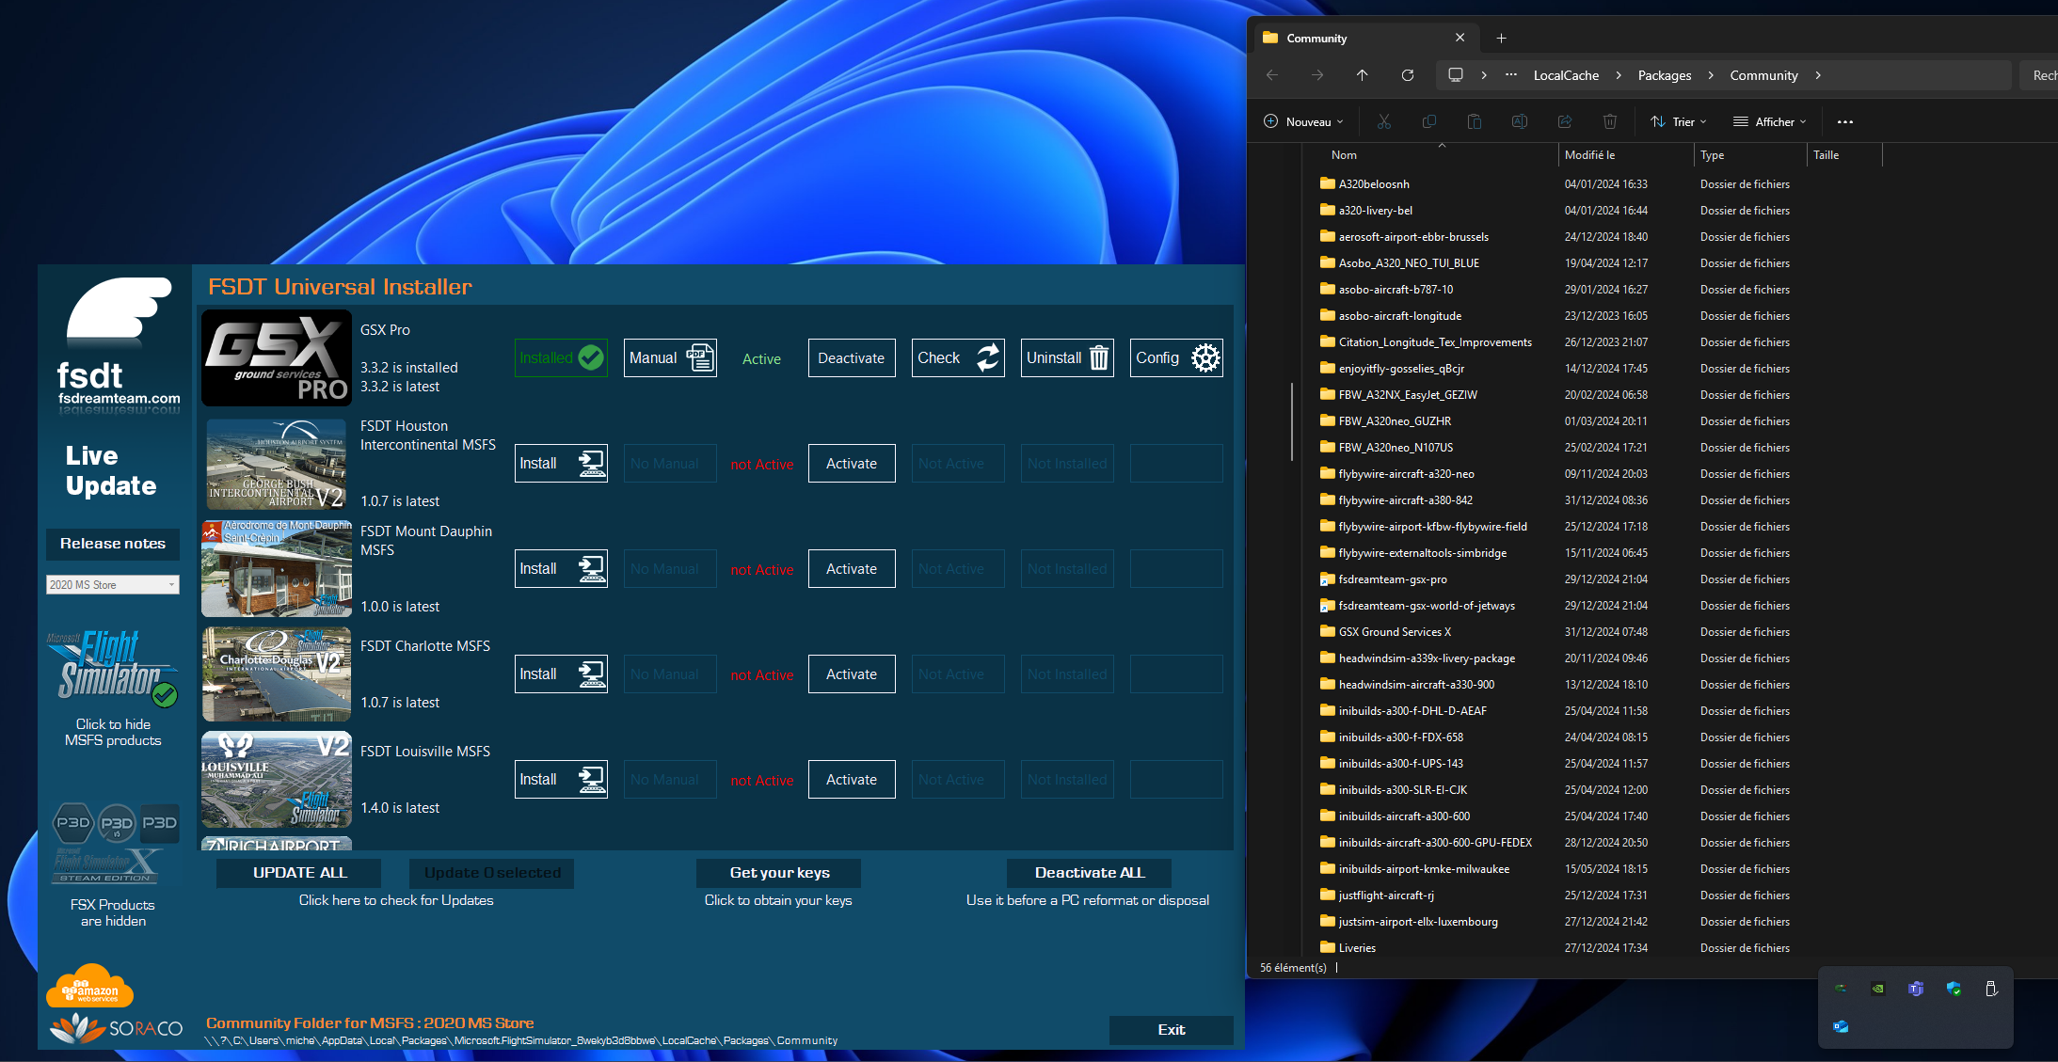Click the Outlook tray icon
The height and width of the screenshot is (1062, 2058).
1841,1026
